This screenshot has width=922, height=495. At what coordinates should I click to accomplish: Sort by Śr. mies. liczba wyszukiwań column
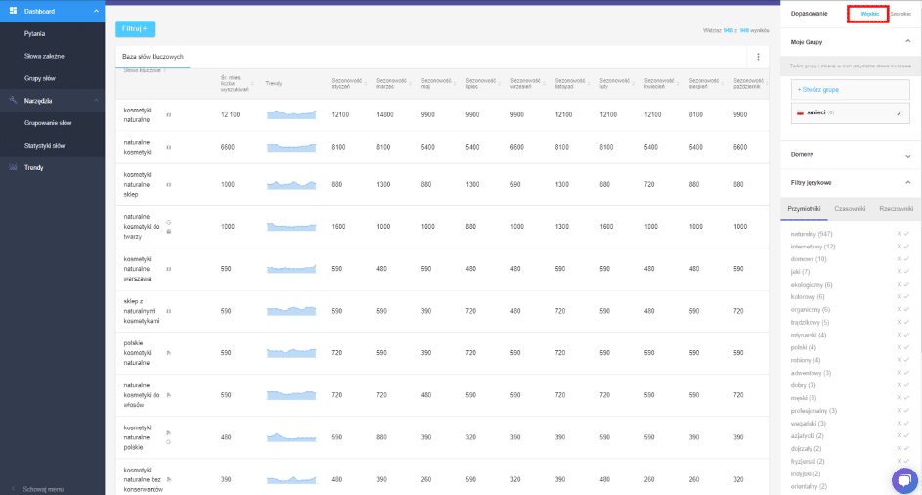[235, 82]
